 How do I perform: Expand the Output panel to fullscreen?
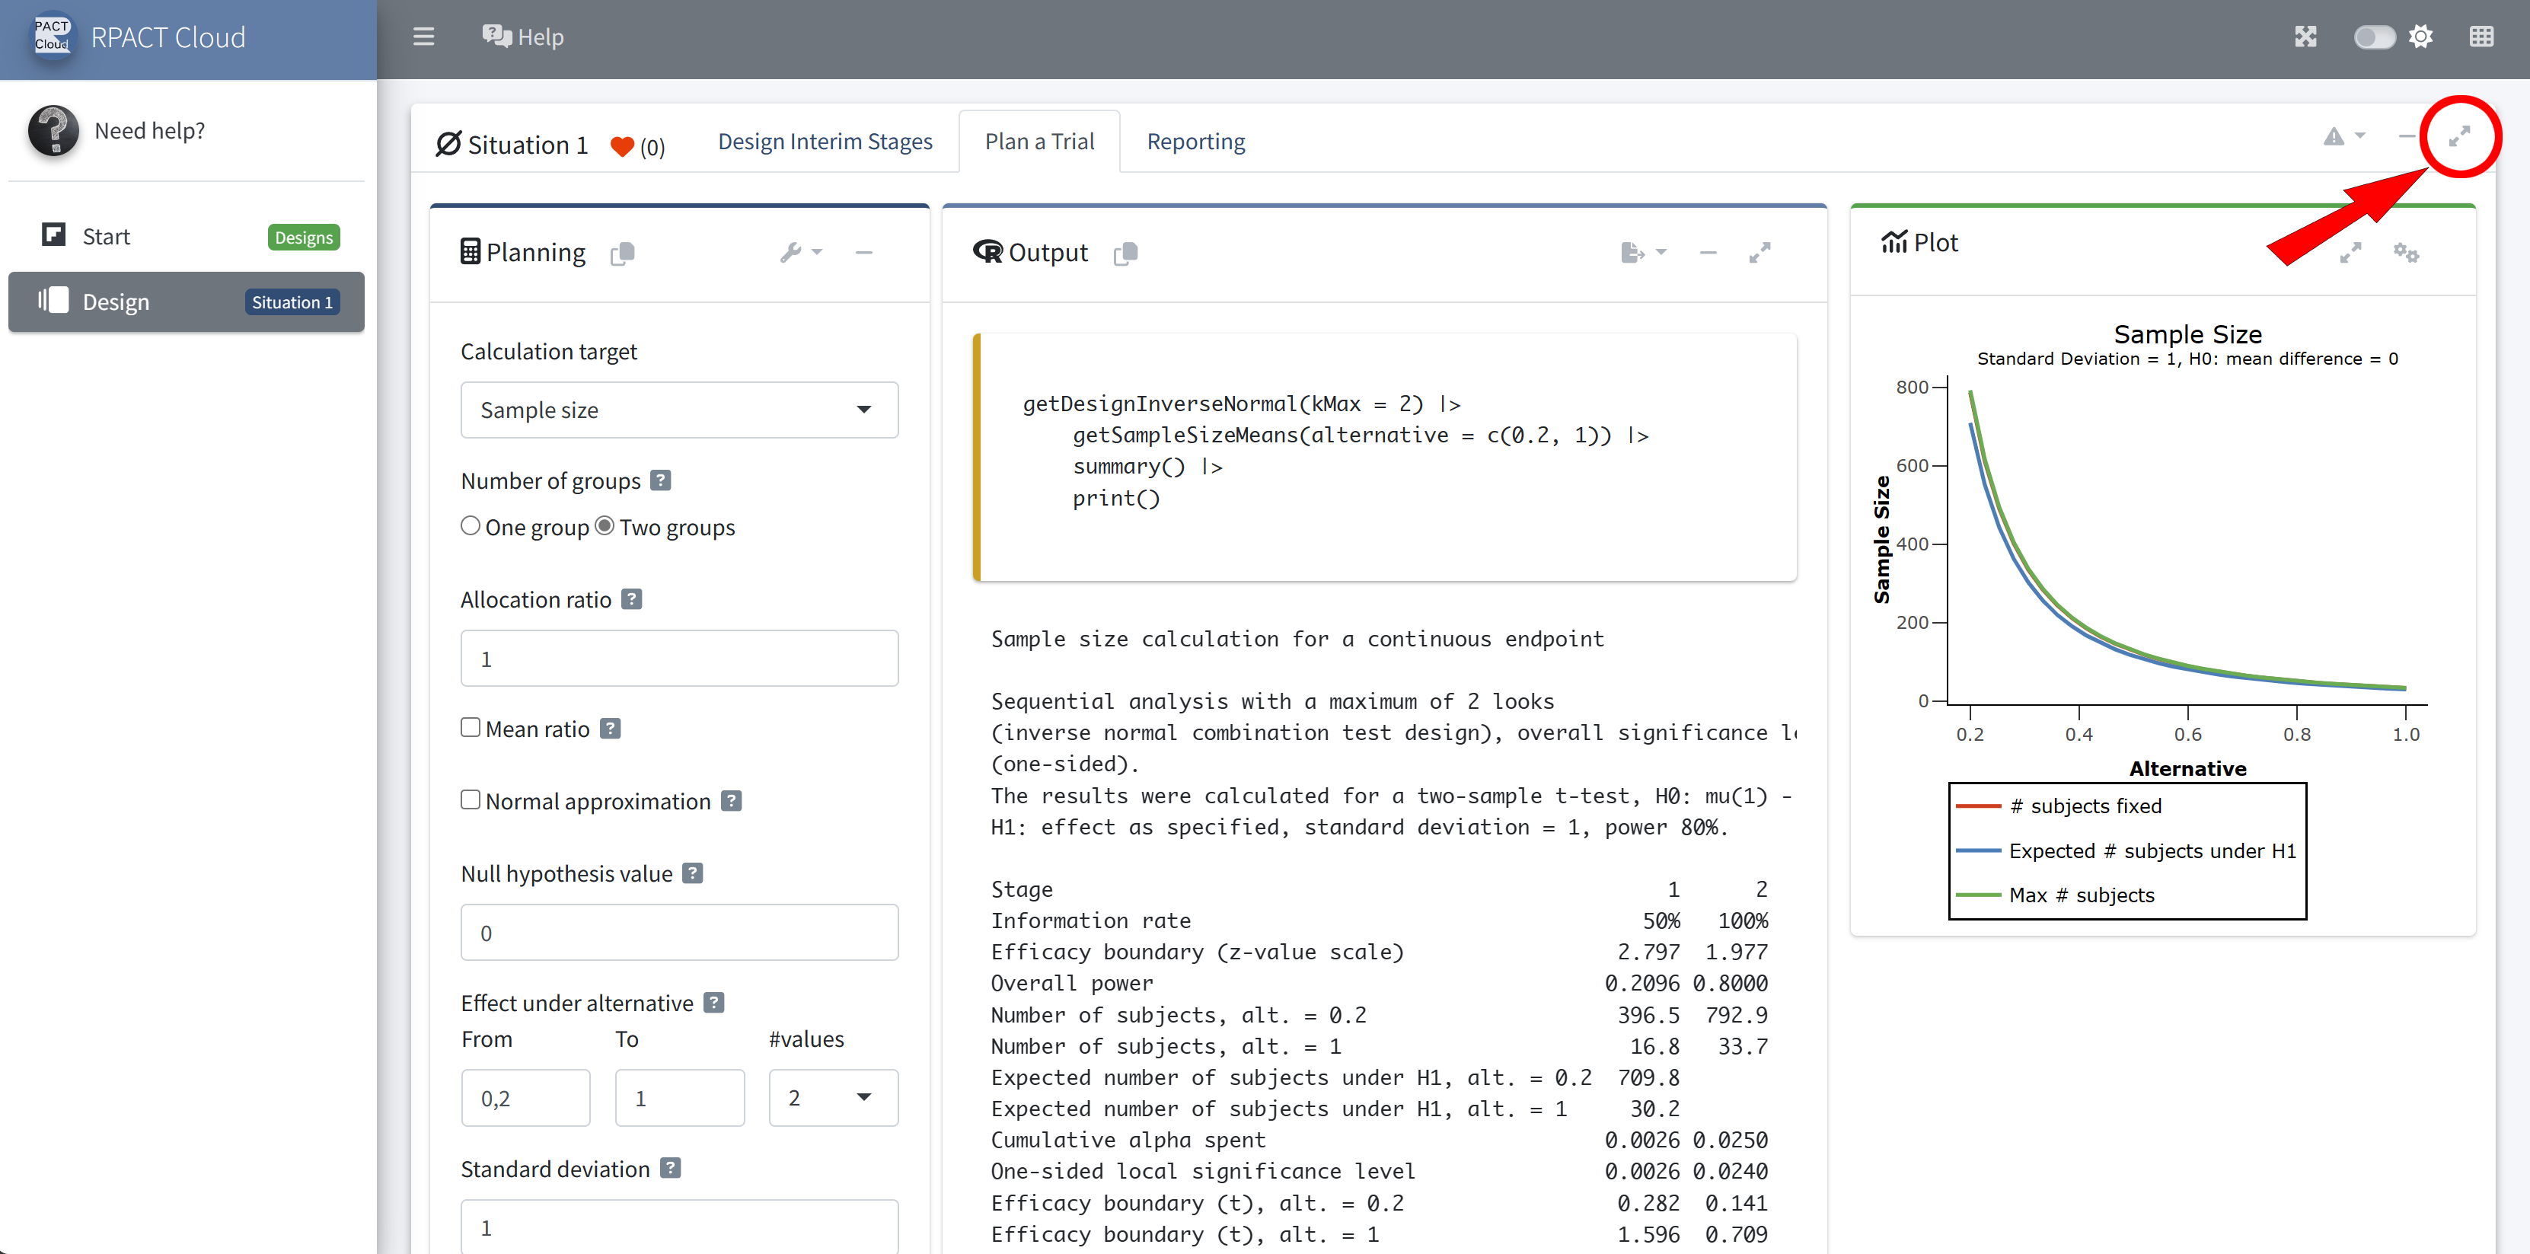pos(1759,254)
